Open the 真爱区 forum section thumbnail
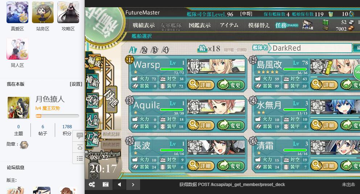Viewport: 360px width, 194px height. (x=17, y=12)
